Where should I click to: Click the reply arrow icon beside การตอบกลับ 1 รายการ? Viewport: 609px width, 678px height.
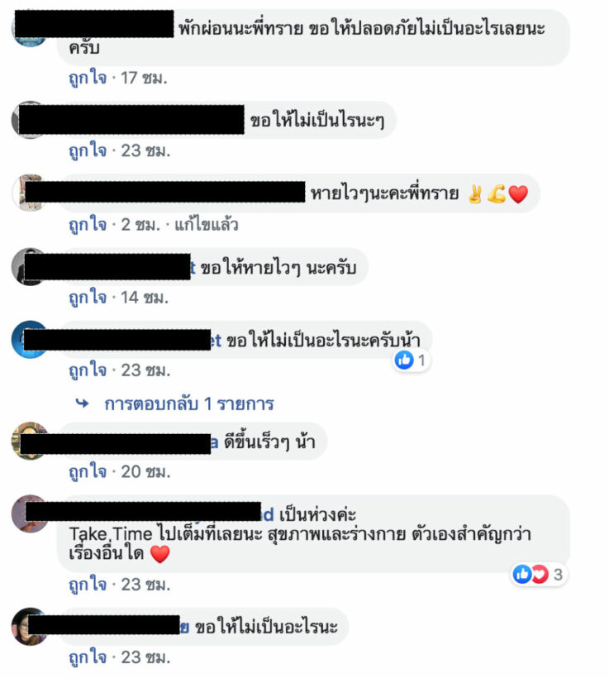tap(82, 403)
